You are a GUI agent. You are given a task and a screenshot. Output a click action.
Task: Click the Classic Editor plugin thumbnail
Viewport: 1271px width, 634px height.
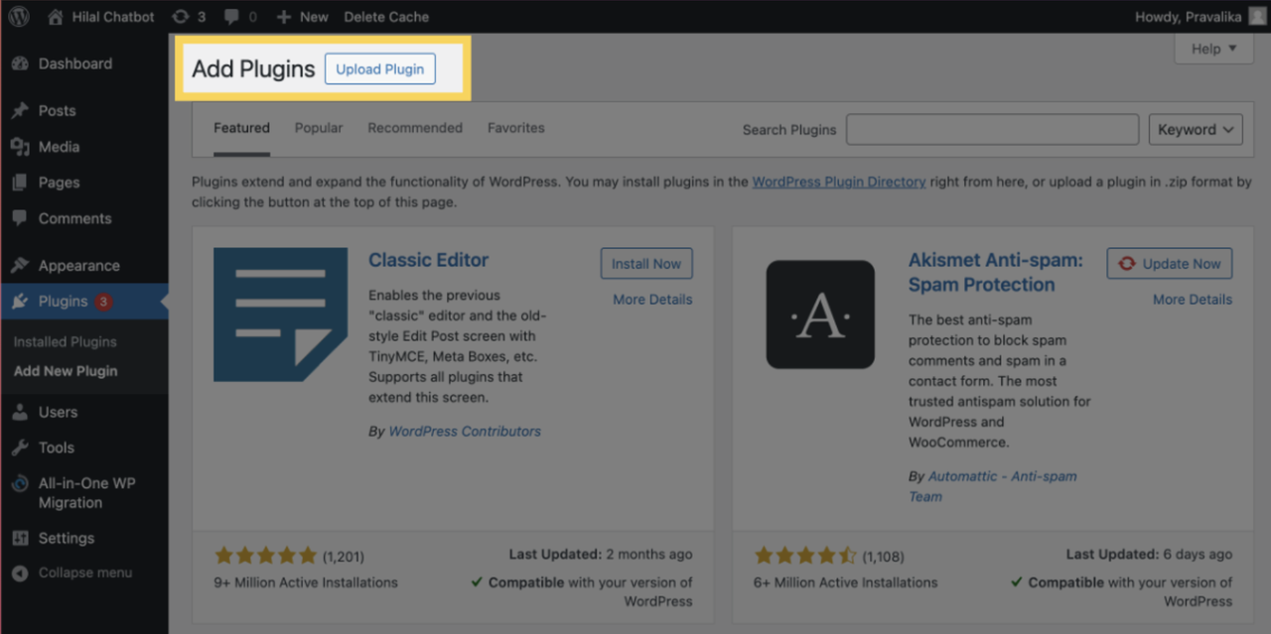(281, 315)
